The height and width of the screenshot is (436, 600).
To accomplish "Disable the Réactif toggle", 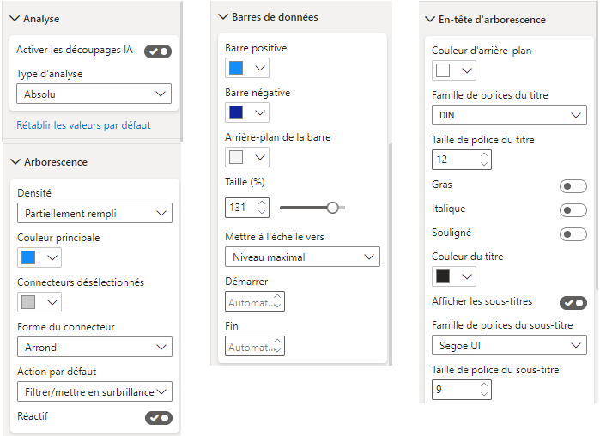I will [x=159, y=418].
